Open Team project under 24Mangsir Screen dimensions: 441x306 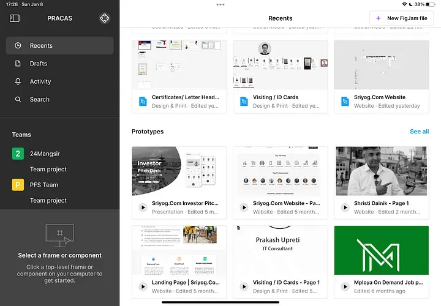pos(48,169)
